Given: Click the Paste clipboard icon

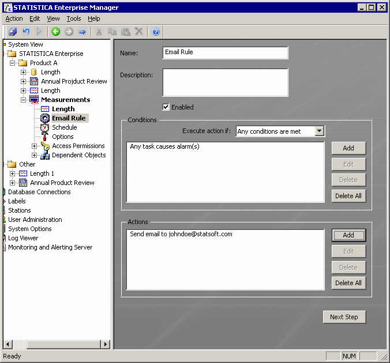Looking at the screenshot, I should (x=126, y=32).
